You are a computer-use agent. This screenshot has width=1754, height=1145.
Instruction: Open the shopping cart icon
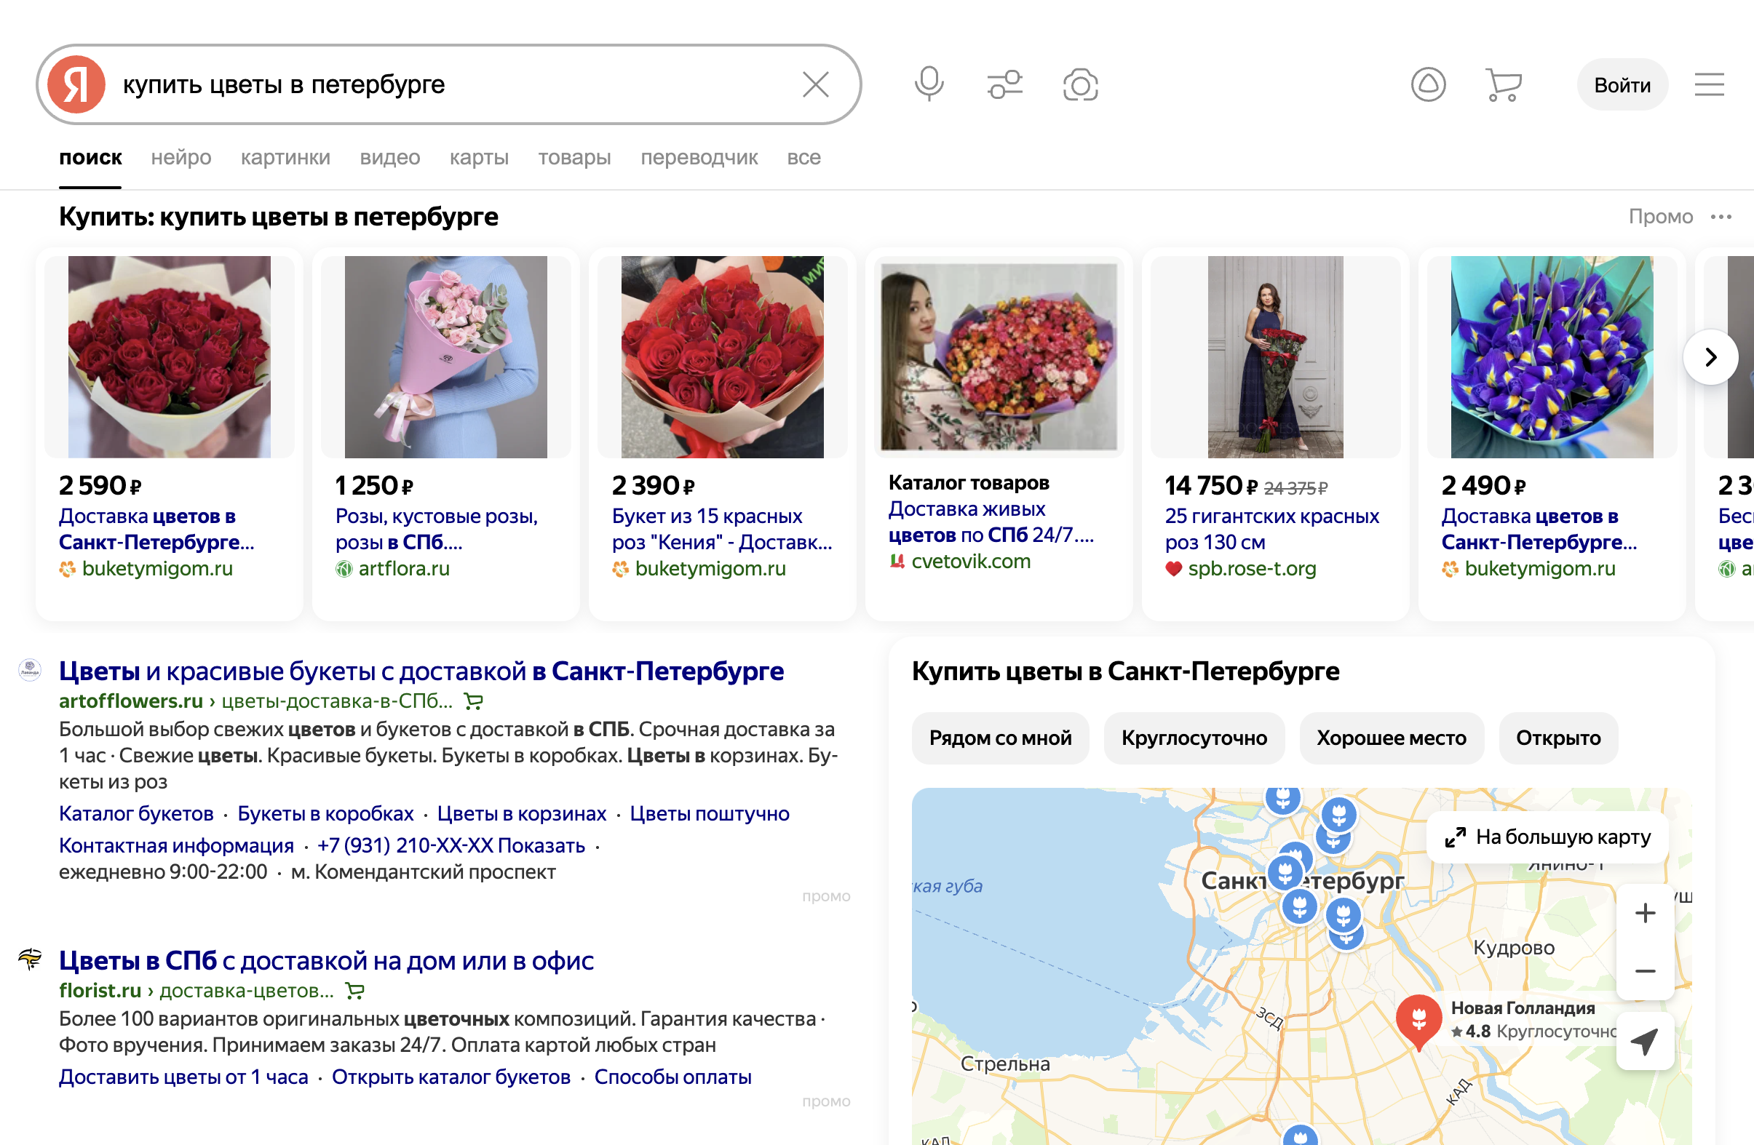click(1504, 84)
